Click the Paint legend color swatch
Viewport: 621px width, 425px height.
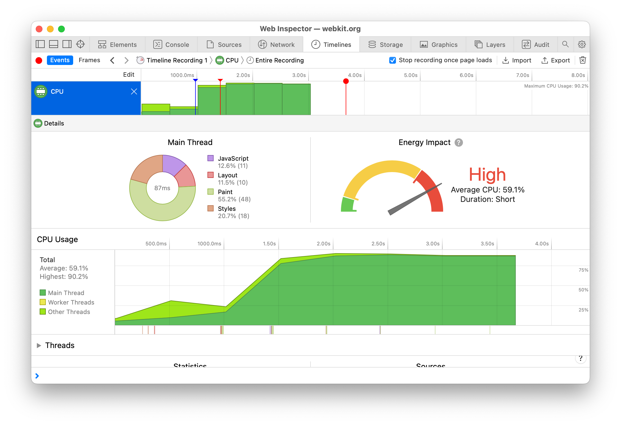(211, 192)
